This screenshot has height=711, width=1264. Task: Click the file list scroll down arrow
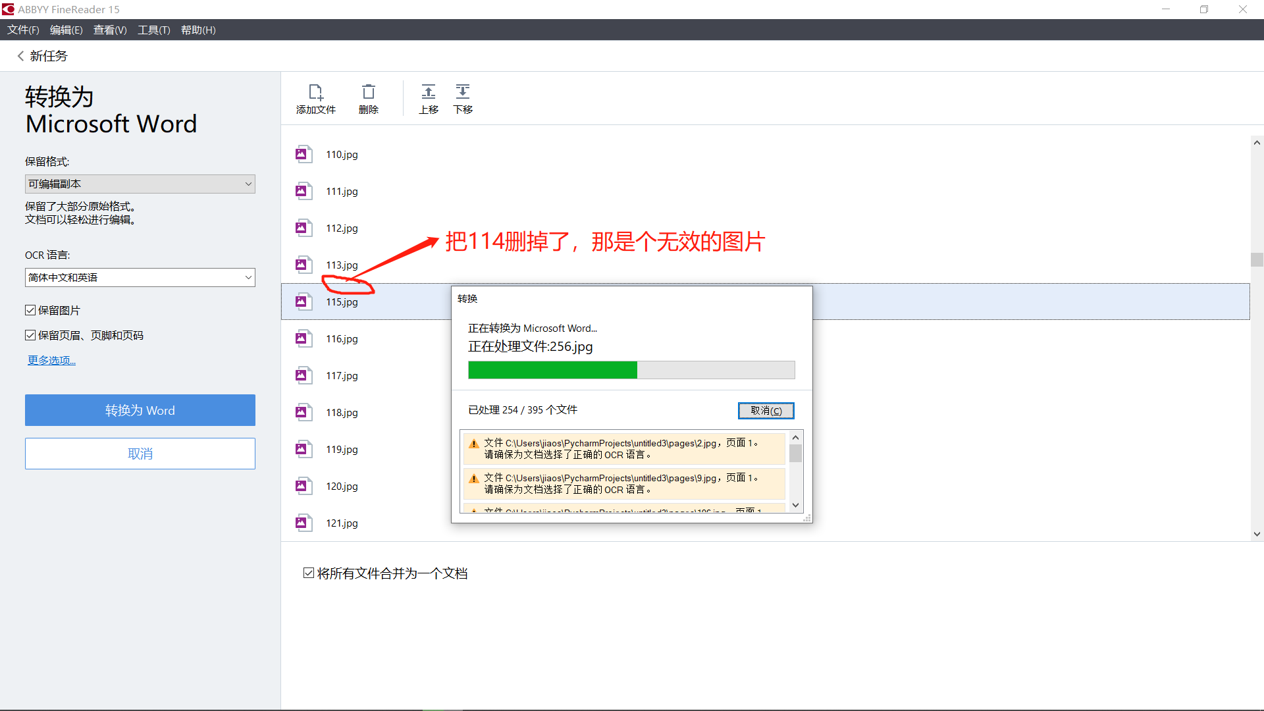pos(1257,534)
